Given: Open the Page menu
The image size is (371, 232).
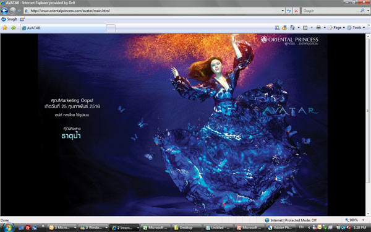Looking at the screenshot, I should tap(336, 28).
